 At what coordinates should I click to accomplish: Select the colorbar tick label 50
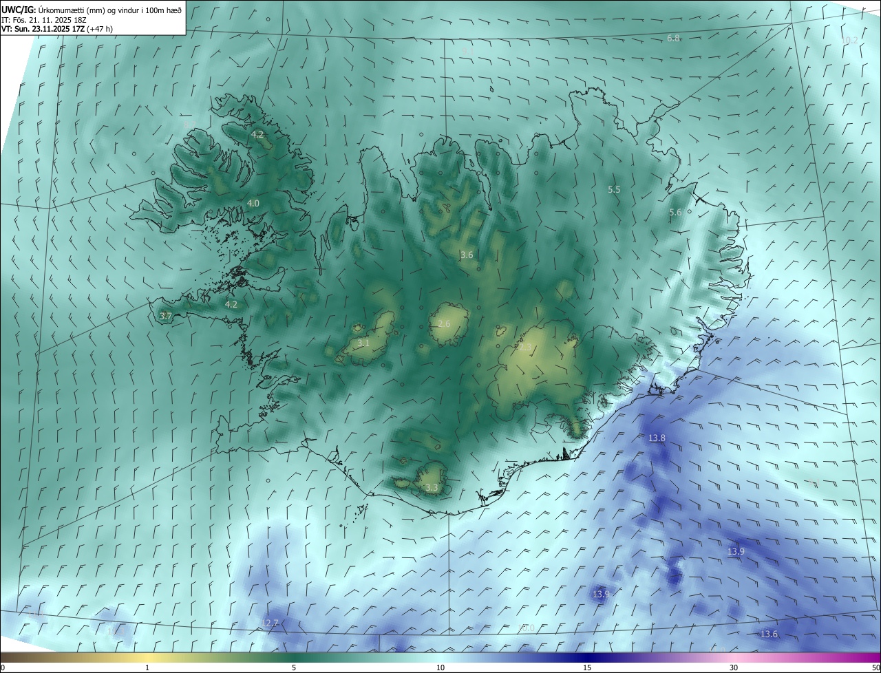875,667
